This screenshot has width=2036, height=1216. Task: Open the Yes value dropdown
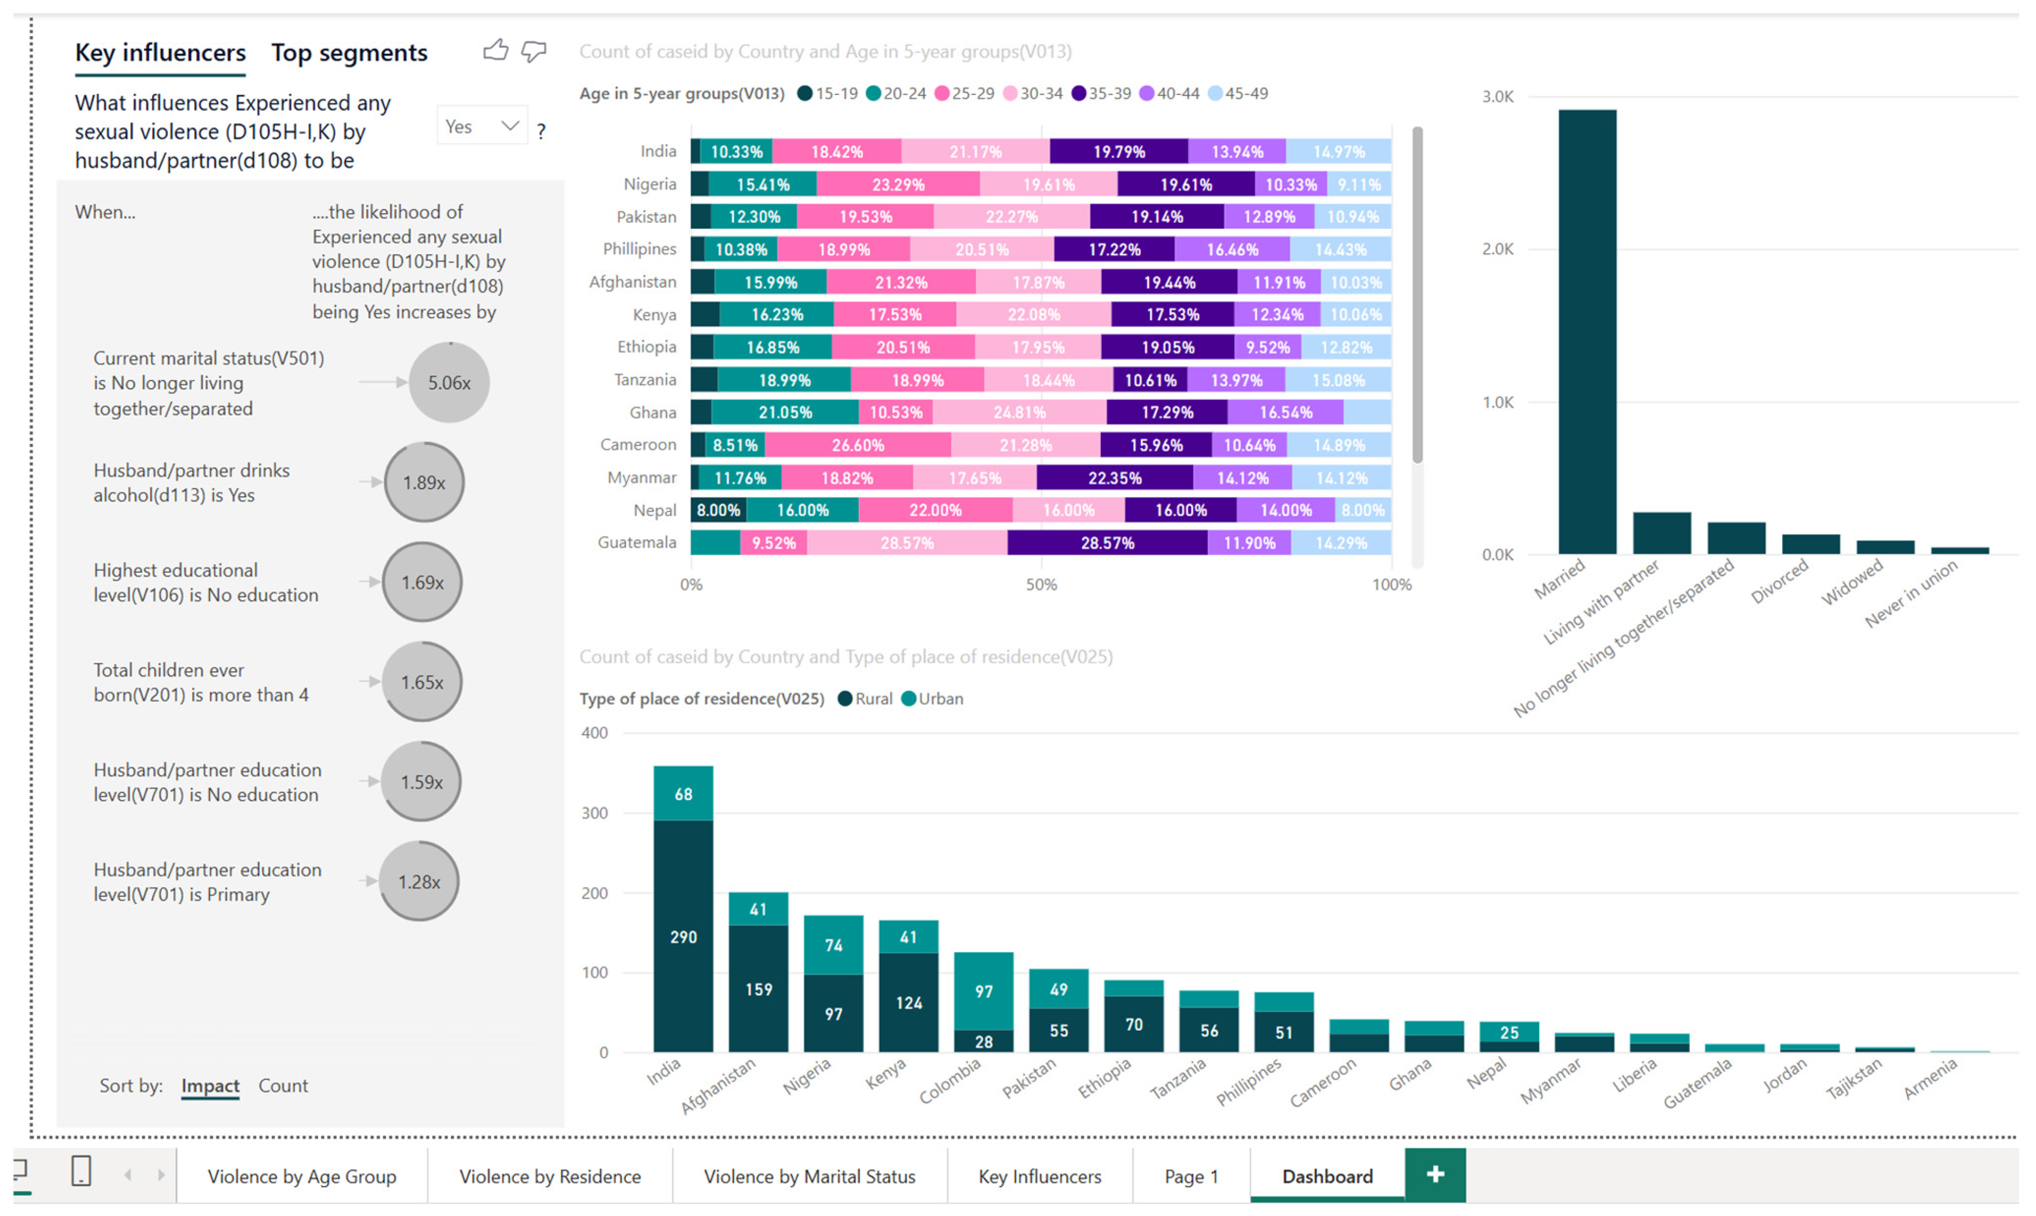coord(482,126)
